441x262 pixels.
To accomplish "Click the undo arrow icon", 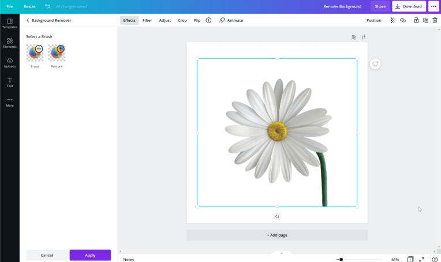I will tap(47, 6).
